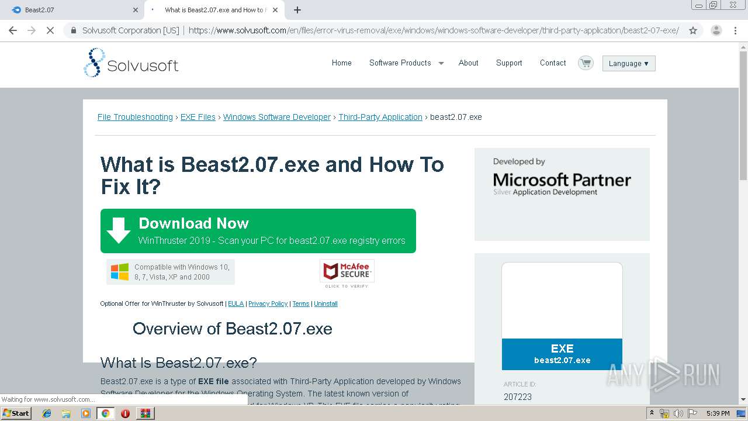Viewport: 748px width, 421px height.
Task: Follow the File Troubleshooting breadcrumb
Action: pyautogui.click(x=135, y=117)
